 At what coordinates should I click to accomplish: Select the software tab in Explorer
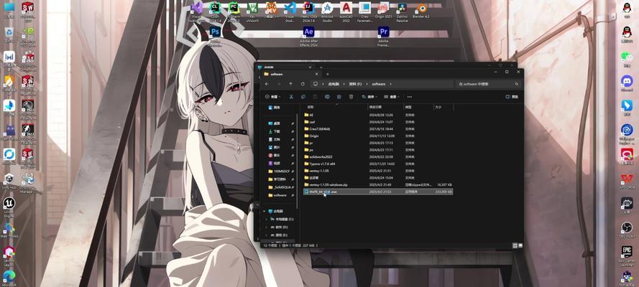[x=292, y=74]
